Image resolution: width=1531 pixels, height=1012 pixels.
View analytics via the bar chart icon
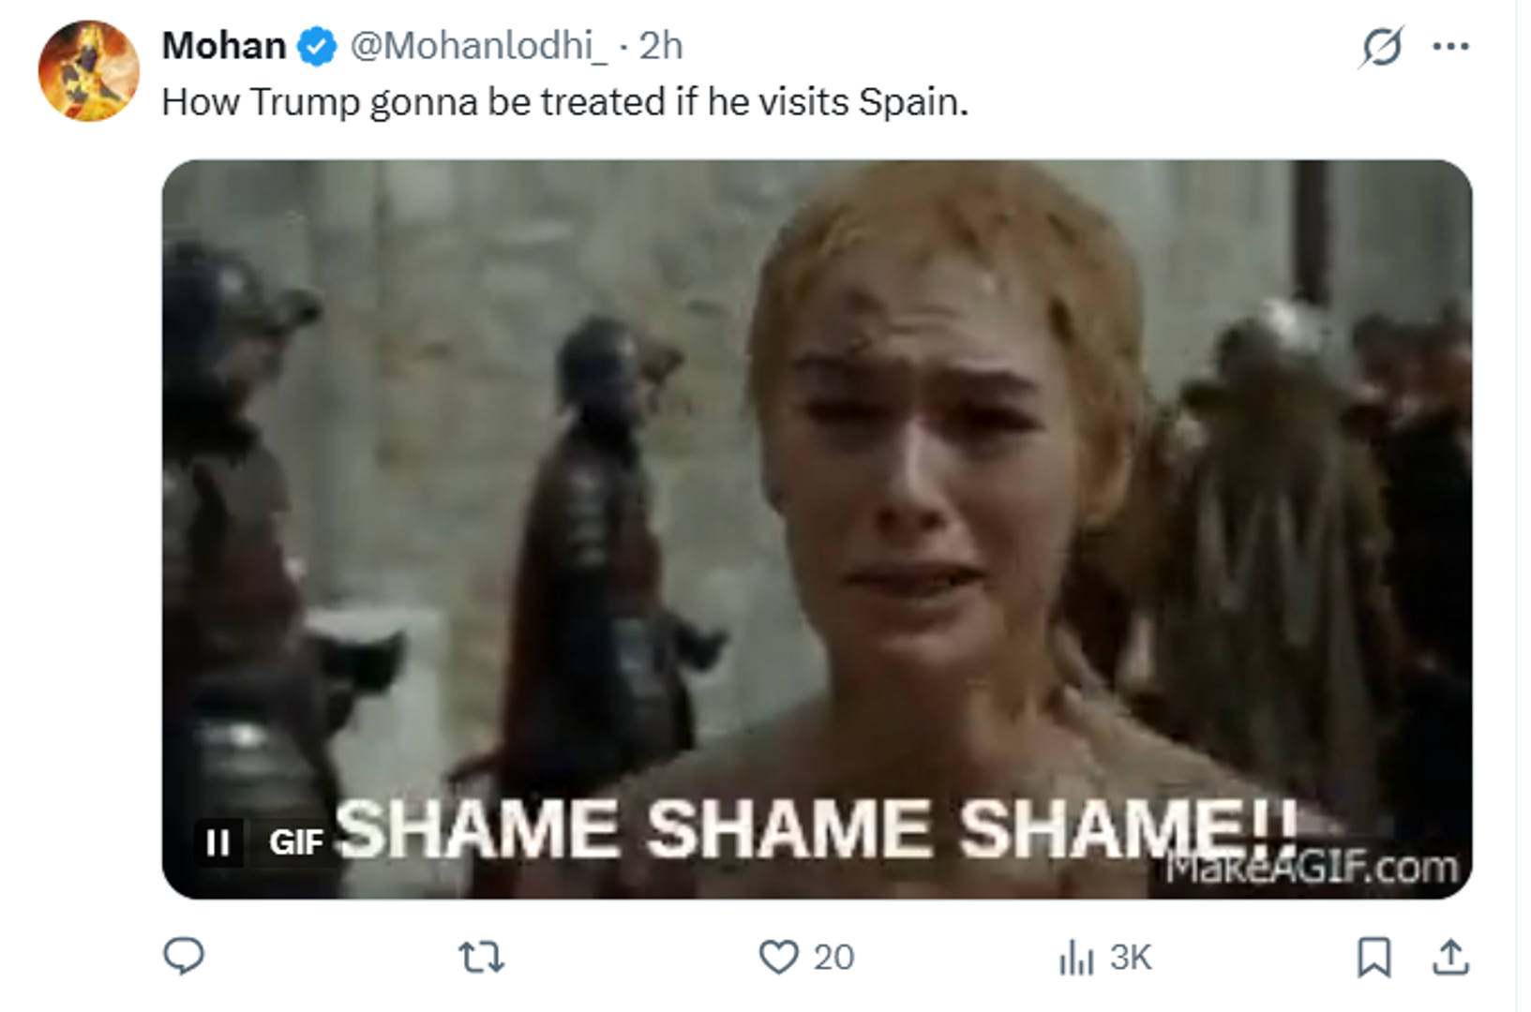(1076, 958)
